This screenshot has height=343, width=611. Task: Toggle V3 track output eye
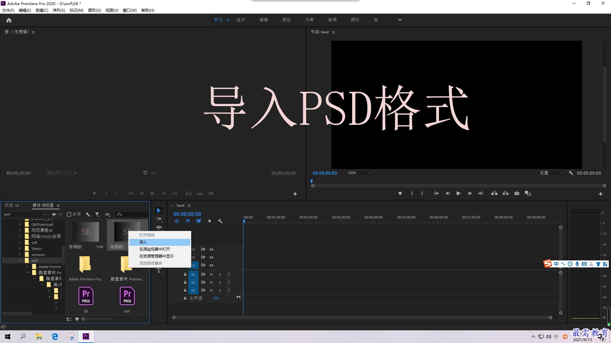tap(211, 249)
